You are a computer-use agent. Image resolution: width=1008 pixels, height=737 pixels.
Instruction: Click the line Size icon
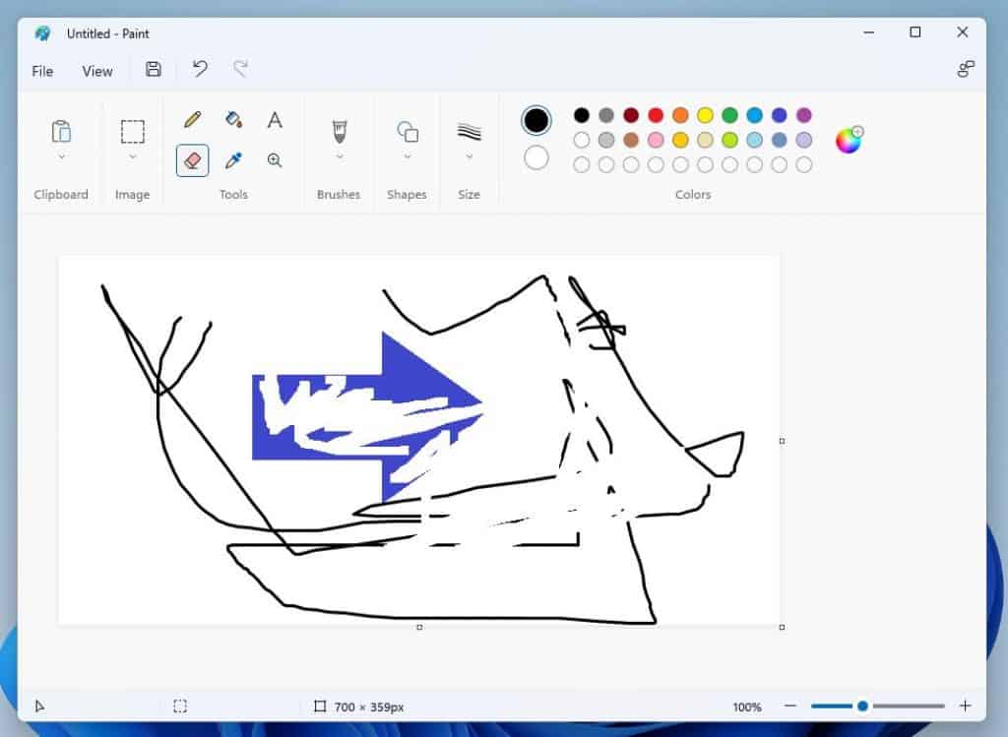(470, 131)
